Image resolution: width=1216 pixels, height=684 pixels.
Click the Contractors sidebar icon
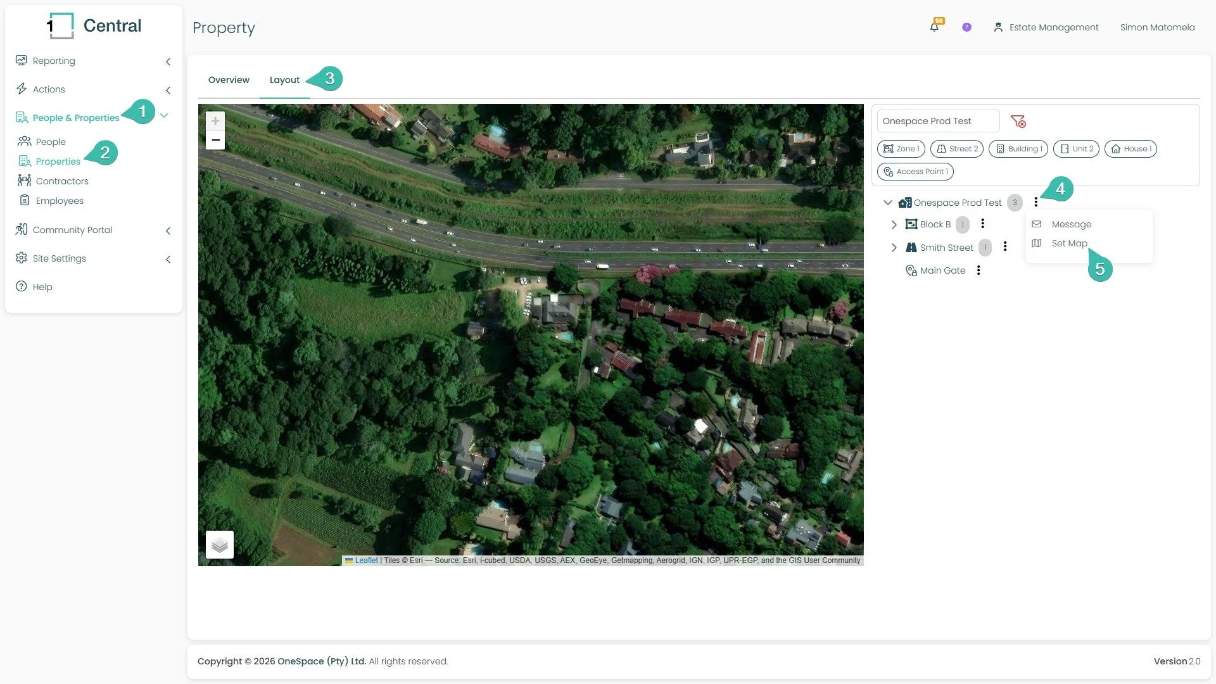(x=25, y=180)
